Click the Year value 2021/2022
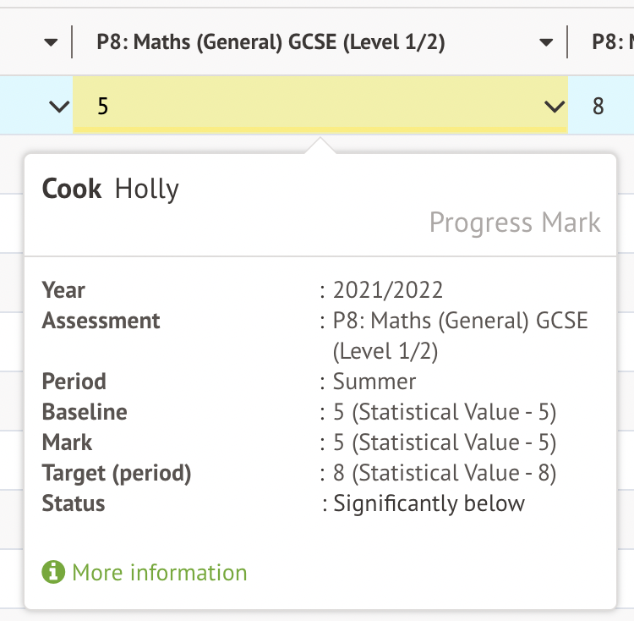 pos(388,290)
